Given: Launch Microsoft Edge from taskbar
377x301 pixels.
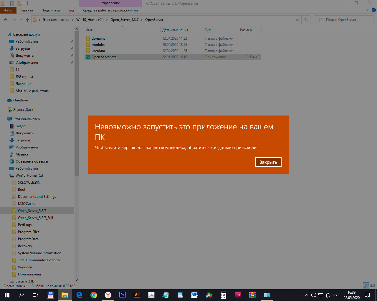Looking at the screenshot, I should [x=79, y=295].
